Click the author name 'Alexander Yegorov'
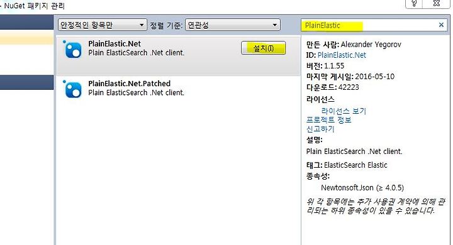The width and height of the screenshot is (453, 245). coord(371,45)
